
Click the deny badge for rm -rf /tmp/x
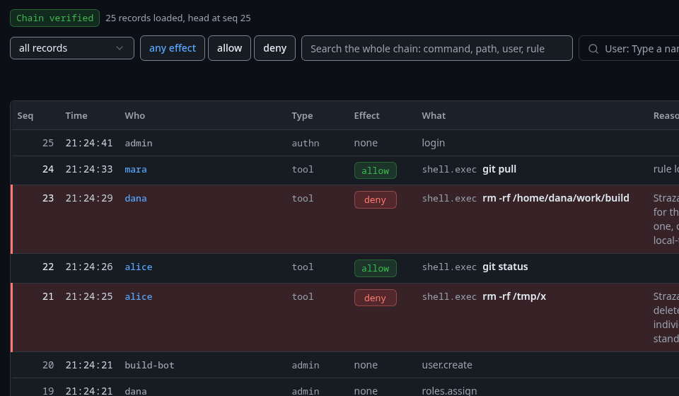[x=376, y=298]
